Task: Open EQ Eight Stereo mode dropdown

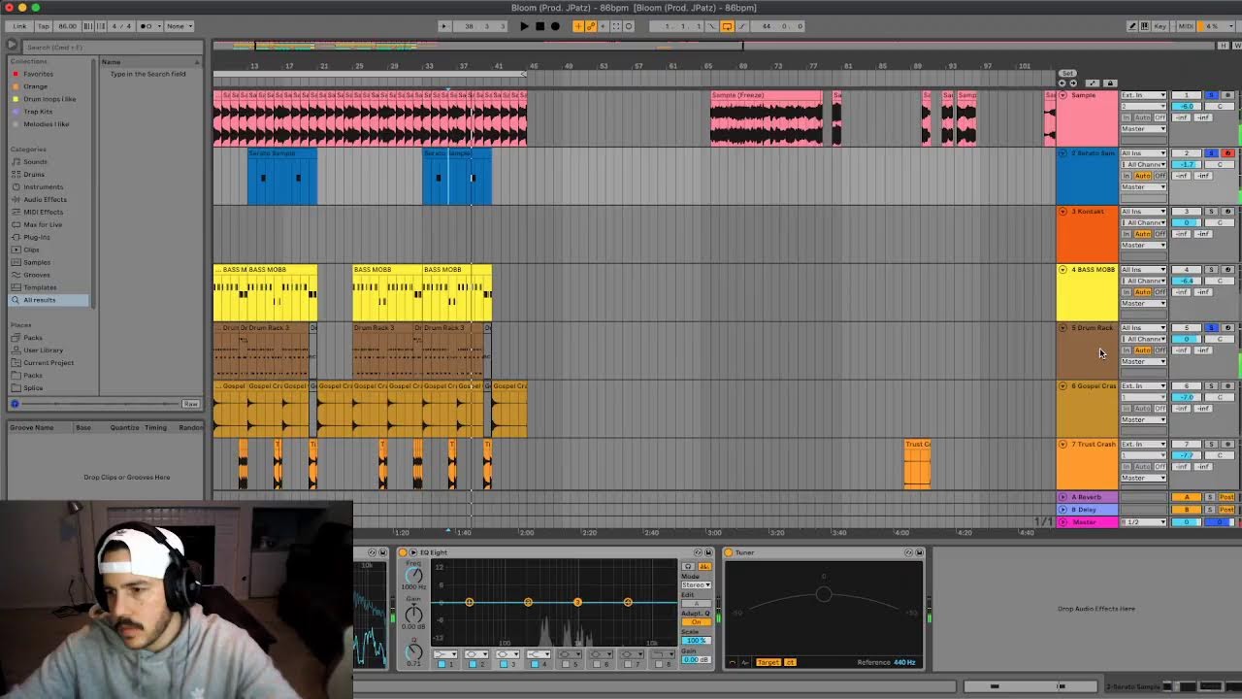Action: pyautogui.click(x=697, y=585)
